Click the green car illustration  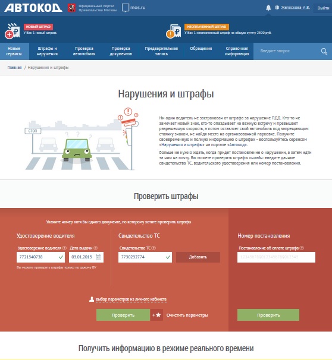[x=77, y=150]
